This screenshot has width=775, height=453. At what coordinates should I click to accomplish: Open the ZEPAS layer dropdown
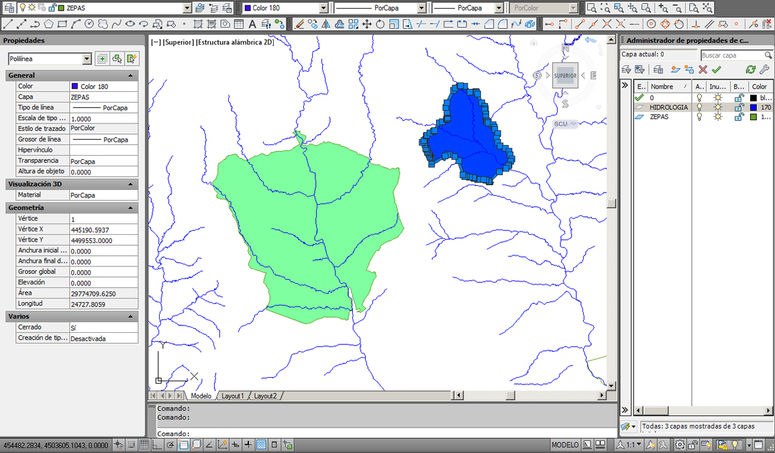187,8
